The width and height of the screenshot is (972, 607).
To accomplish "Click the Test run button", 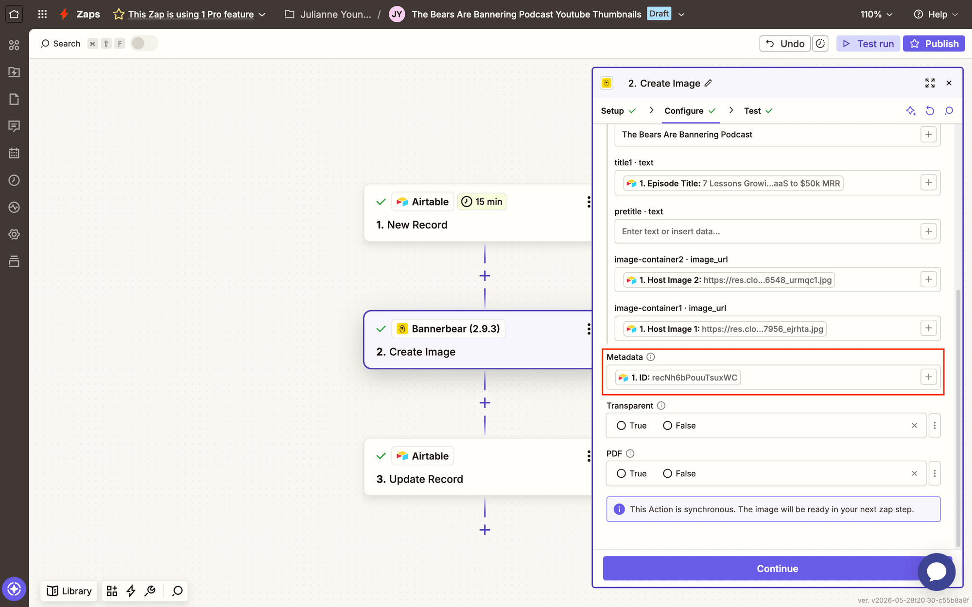I will (868, 44).
